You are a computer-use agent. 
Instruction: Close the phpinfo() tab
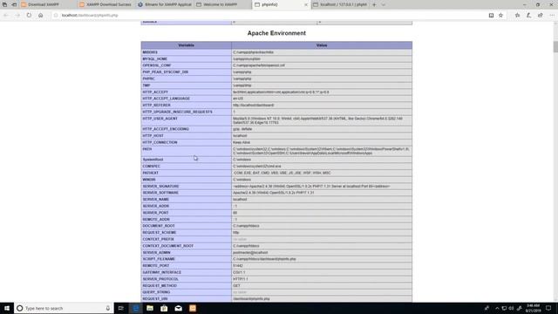[306, 4]
